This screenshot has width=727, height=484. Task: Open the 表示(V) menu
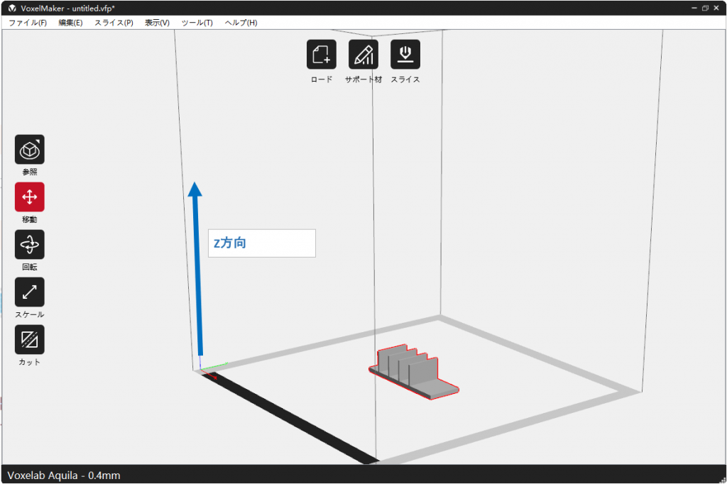[157, 23]
